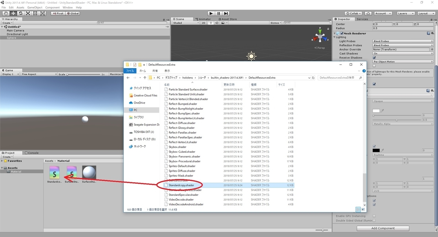Select the Scale tool in Unity toolbar
The width and height of the screenshot is (438, 237).
pyautogui.click(x=28, y=13)
